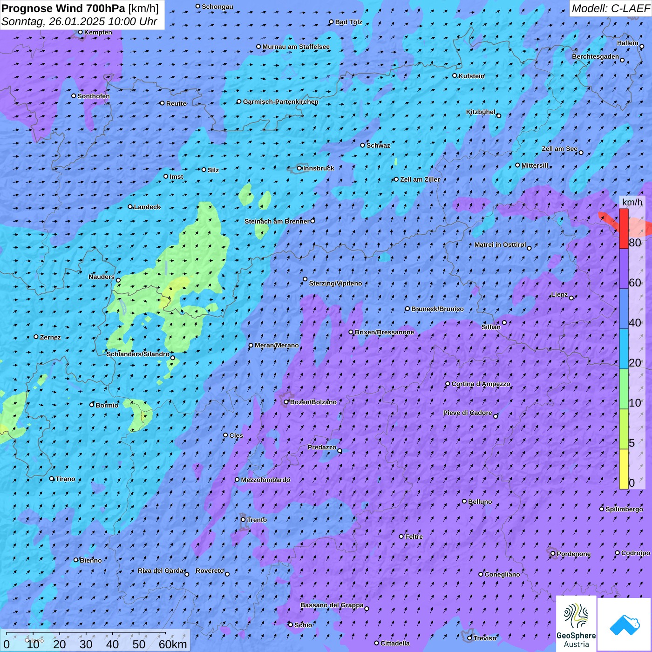The height and width of the screenshot is (652, 652).
Task: Click the Kitzbühel city marker
Action: 499,115
